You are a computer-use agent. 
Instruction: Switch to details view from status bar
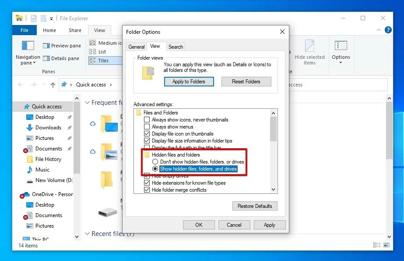[x=377, y=245]
